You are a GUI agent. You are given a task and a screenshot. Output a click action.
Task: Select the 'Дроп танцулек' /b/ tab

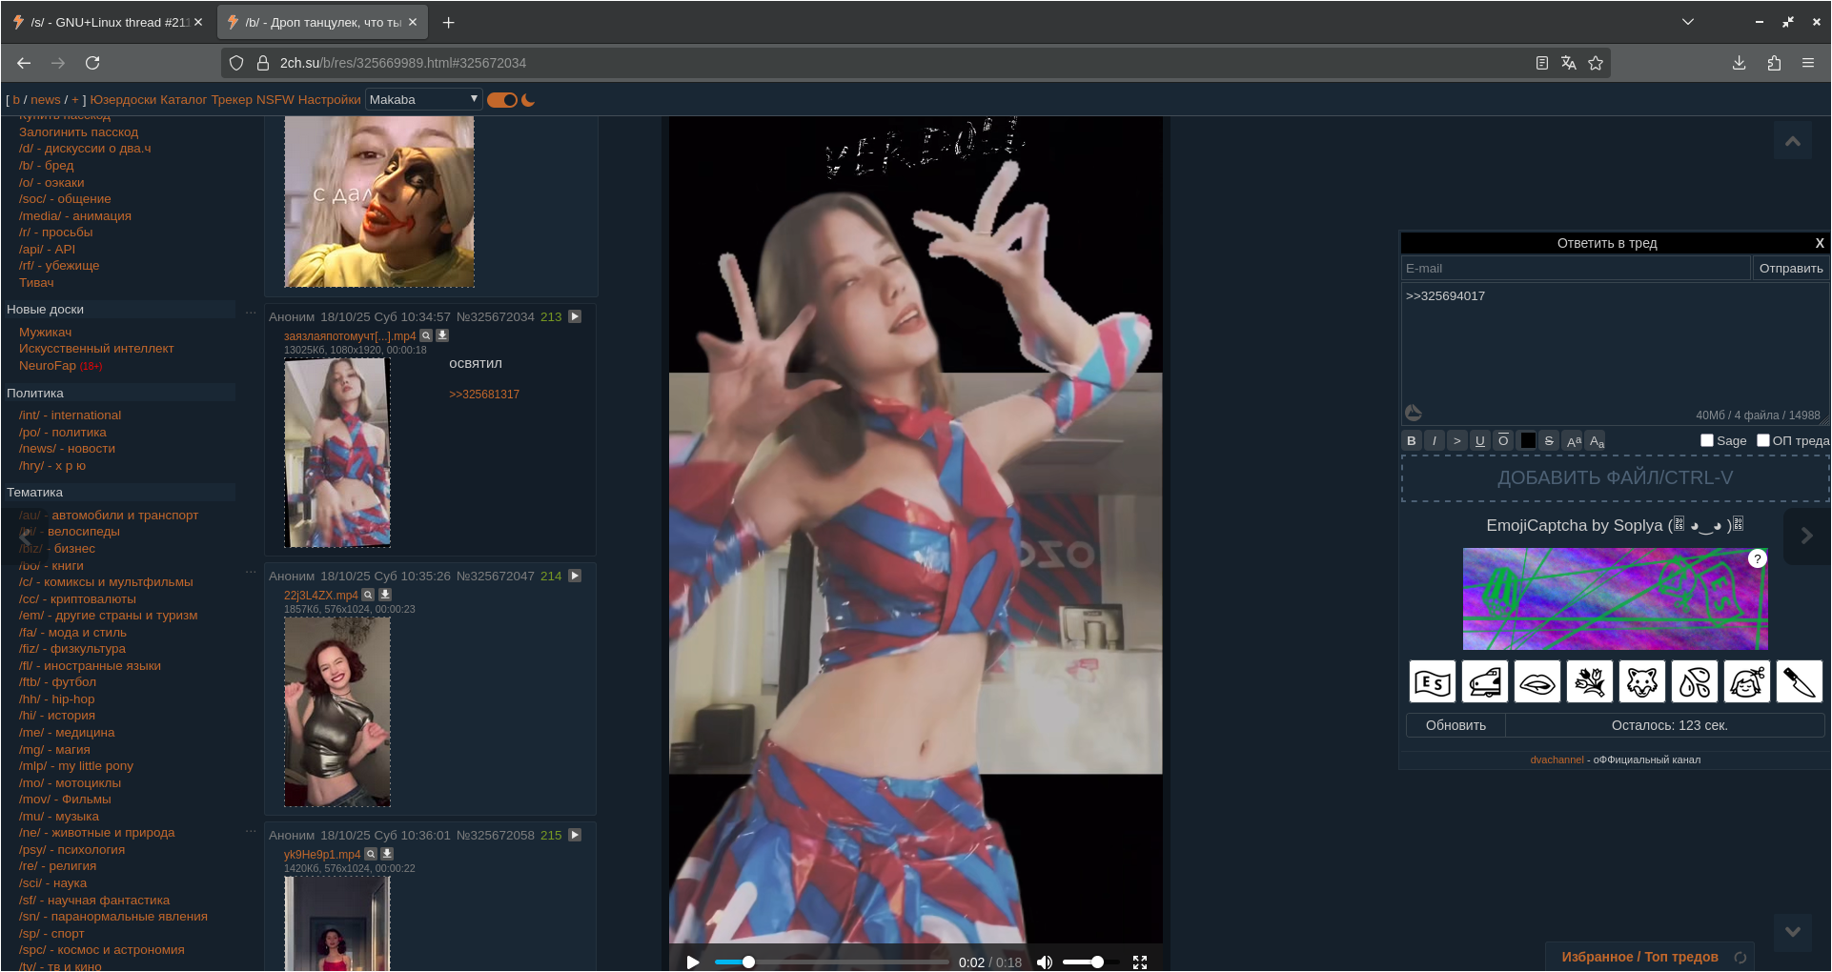[x=323, y=22]
